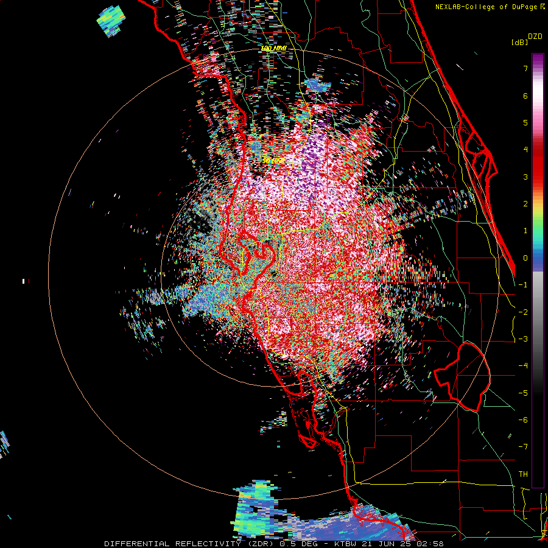Select the 6 value on the dB scale
This screenshot has width=548, height=548.
click(x=525, y=96)
